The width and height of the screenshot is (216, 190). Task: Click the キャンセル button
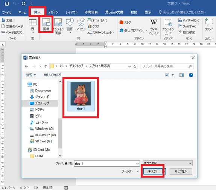click(181, 171)
